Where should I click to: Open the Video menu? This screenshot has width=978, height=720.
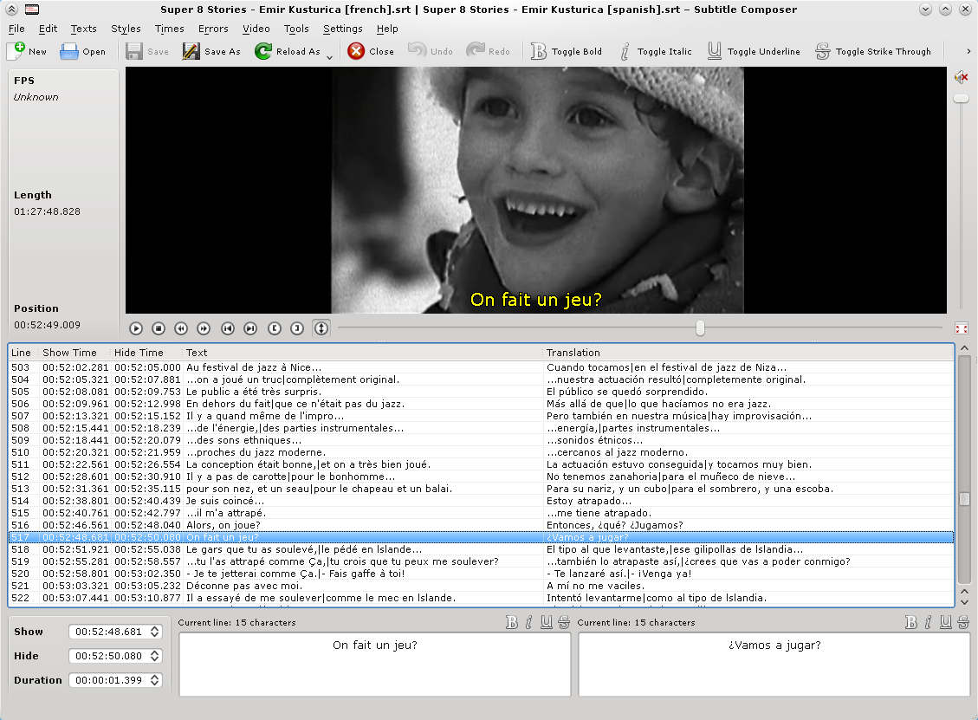pyautogui.click(x=256, y=29)
